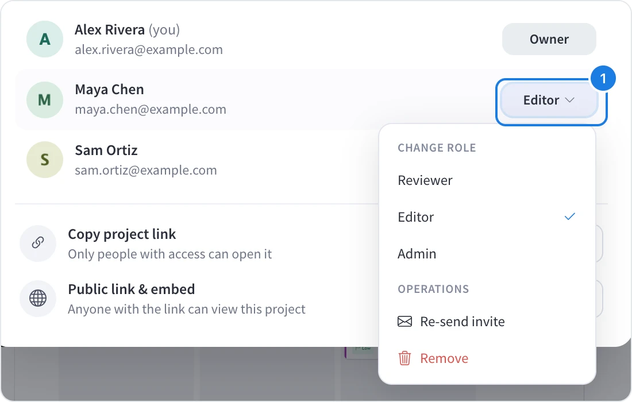This screenshot has height=402, width=632.
Task: Click the name Sam Ortiz
Action: [x=106, y=150]
